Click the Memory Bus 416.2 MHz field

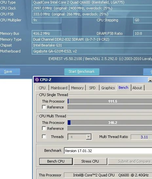[x=47, y=33]
